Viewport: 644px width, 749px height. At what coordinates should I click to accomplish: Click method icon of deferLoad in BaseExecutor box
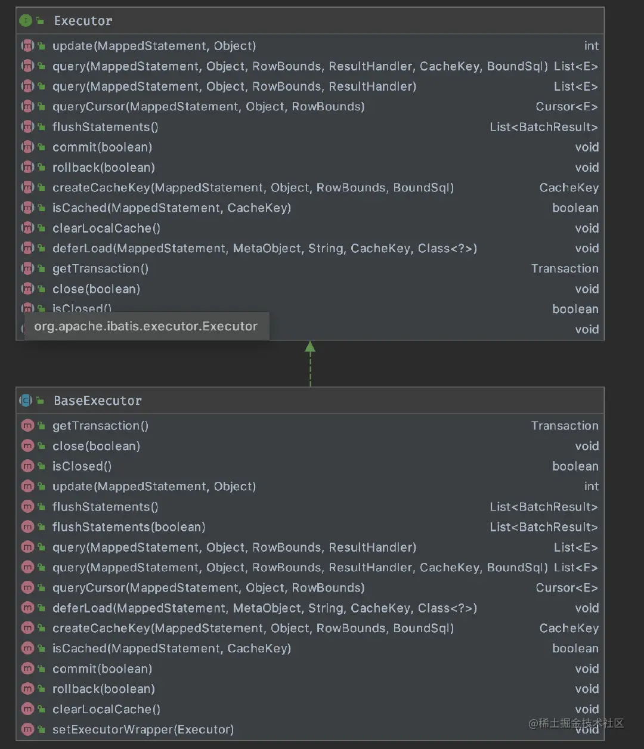27,608
